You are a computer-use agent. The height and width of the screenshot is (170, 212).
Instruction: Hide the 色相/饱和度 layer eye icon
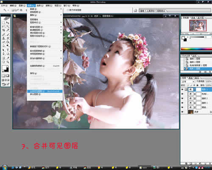coord(182,94)
